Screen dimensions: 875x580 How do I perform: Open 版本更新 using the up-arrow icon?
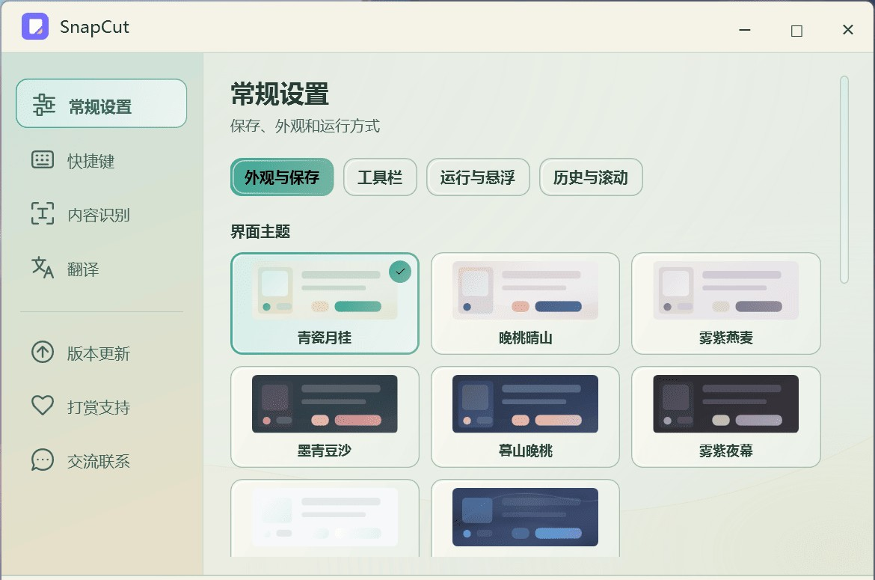point(43,352)
